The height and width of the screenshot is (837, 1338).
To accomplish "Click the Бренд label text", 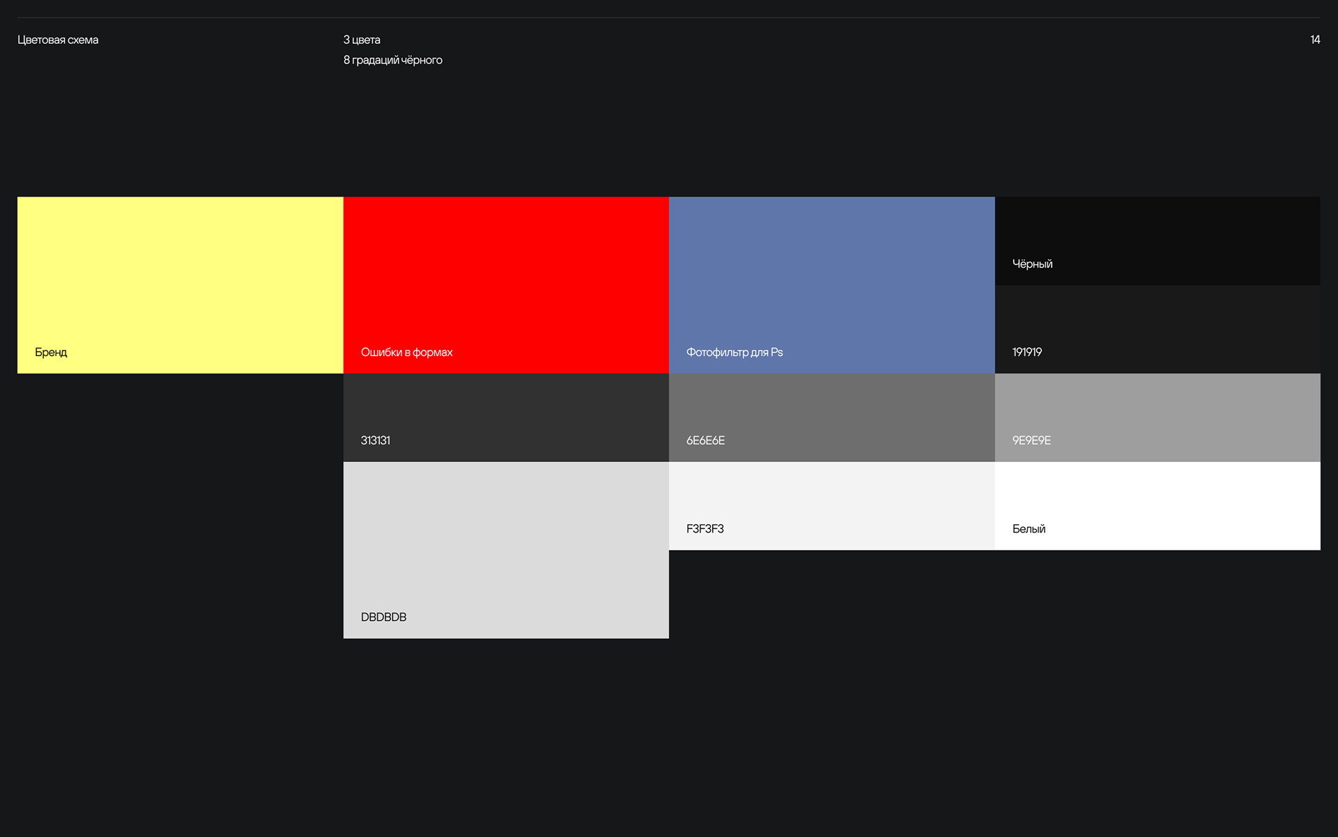I will coord(51,352).
